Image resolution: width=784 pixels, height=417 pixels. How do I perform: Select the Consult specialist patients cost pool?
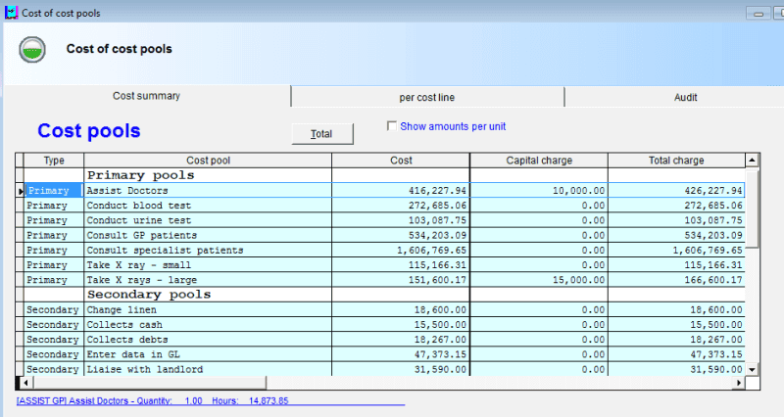pos(165,250)
